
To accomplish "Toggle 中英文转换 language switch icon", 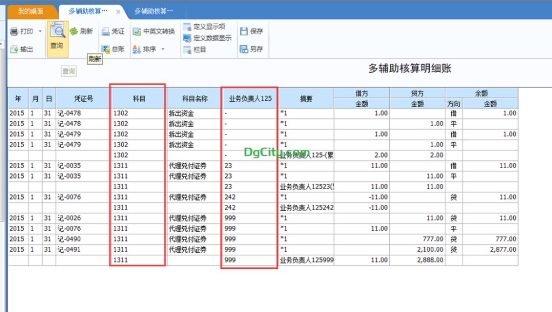I will [x=137, y=31].
